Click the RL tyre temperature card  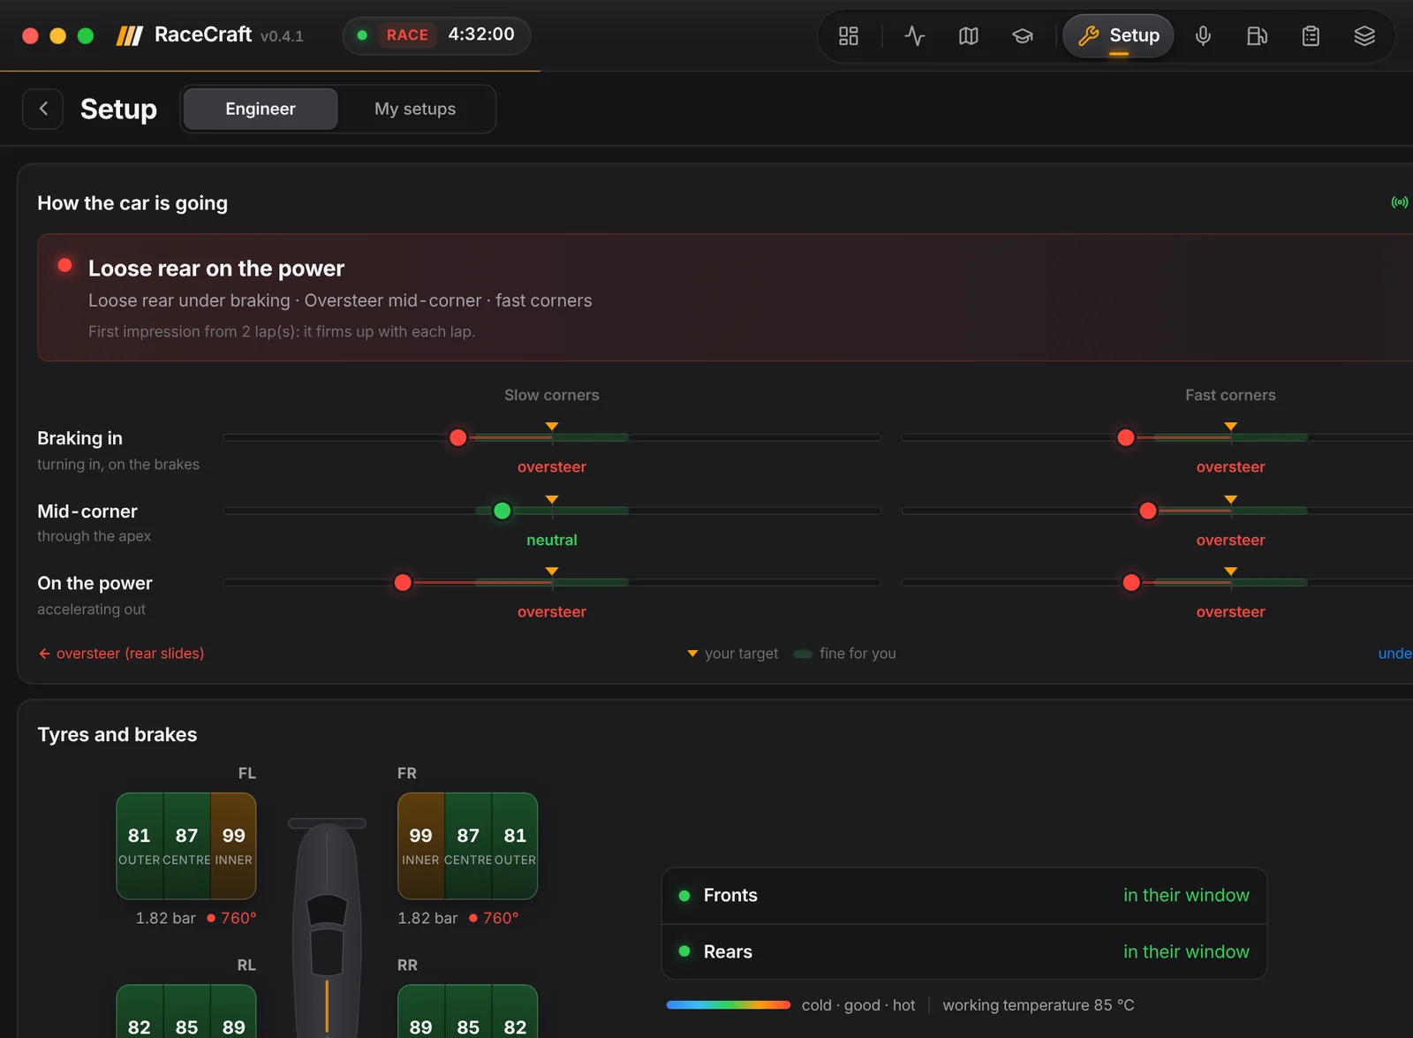click(186, 1011)
